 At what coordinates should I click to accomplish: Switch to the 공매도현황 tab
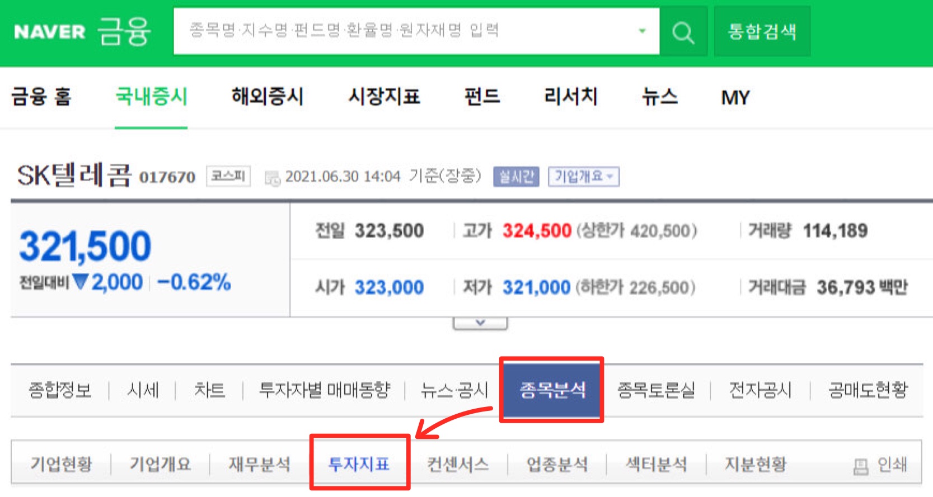tap(868, 390)
